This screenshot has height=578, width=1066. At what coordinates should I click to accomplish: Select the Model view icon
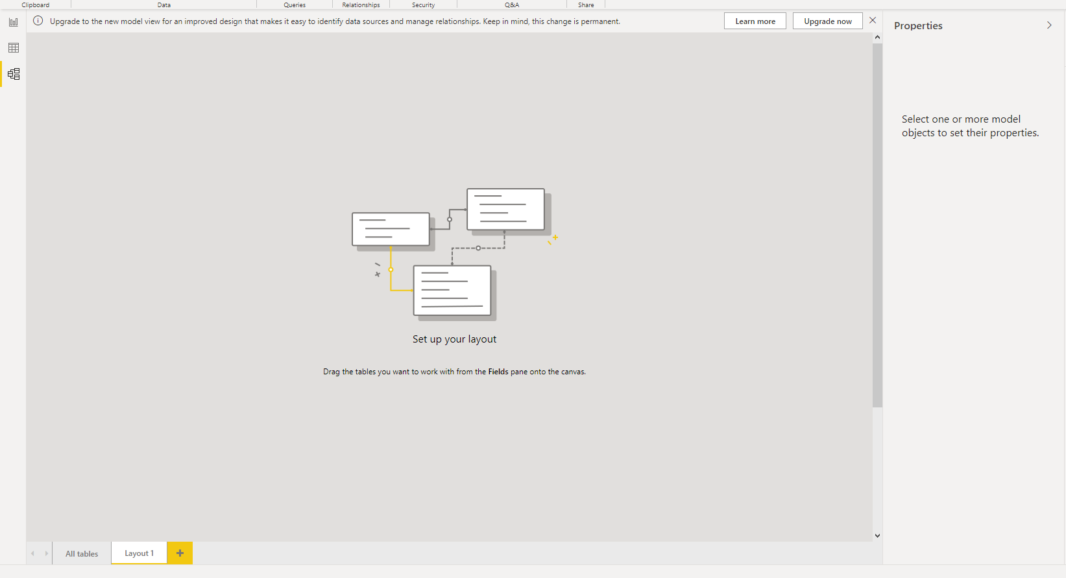click(x=14, y=74)
